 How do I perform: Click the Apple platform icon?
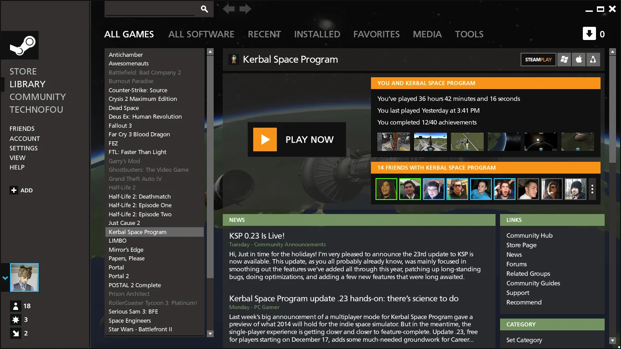[579, 60]
